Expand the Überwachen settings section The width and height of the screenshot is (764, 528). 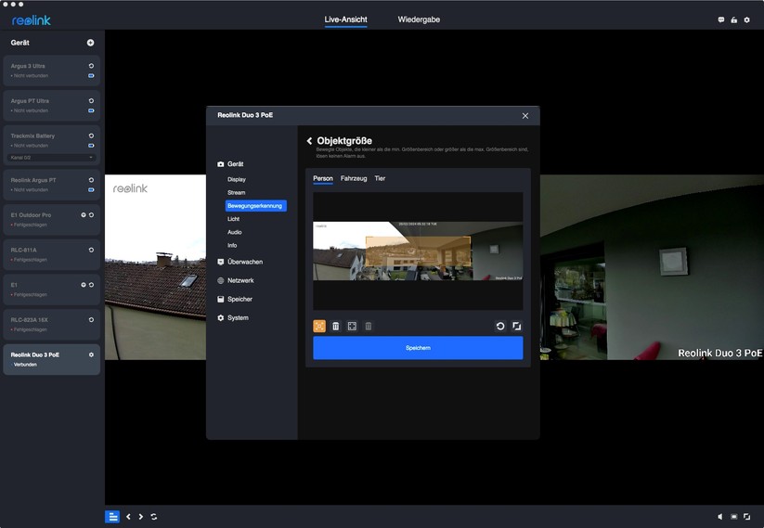[245, 262]
